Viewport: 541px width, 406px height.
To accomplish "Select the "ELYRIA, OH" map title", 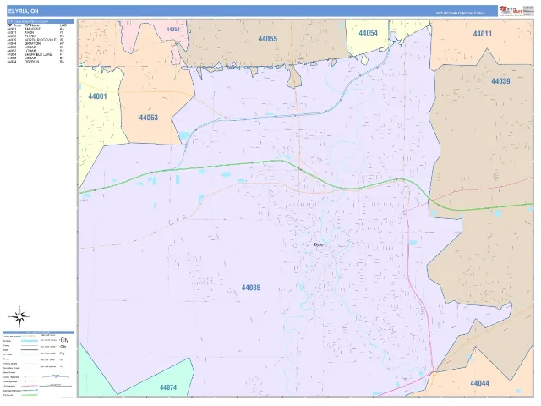I will point(24,11).
